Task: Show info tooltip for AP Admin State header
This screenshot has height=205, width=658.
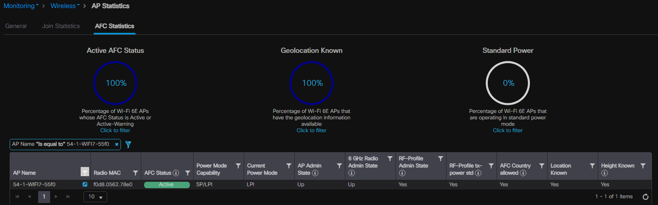Action: point(315,173)
